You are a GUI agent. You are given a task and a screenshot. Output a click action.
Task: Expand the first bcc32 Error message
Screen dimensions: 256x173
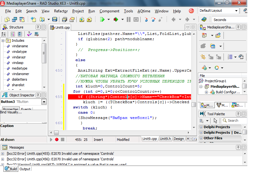pyautogui.click(x=3, y=154)
